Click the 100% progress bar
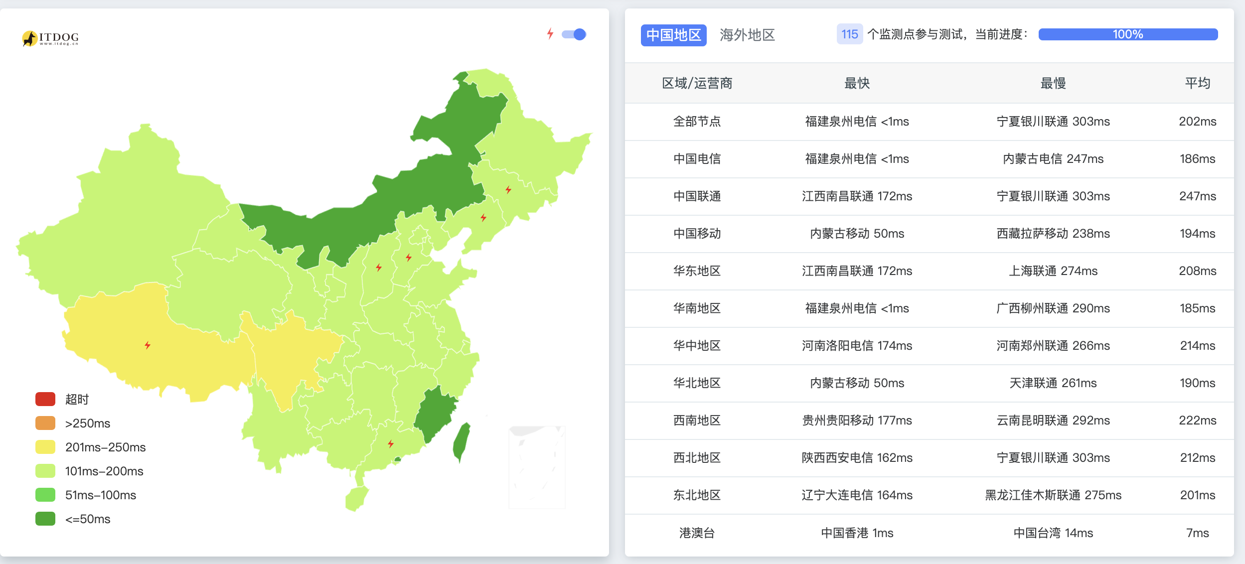 click(x=1127, y=34)
